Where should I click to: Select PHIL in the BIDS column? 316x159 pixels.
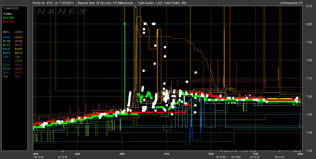[6, 76]
